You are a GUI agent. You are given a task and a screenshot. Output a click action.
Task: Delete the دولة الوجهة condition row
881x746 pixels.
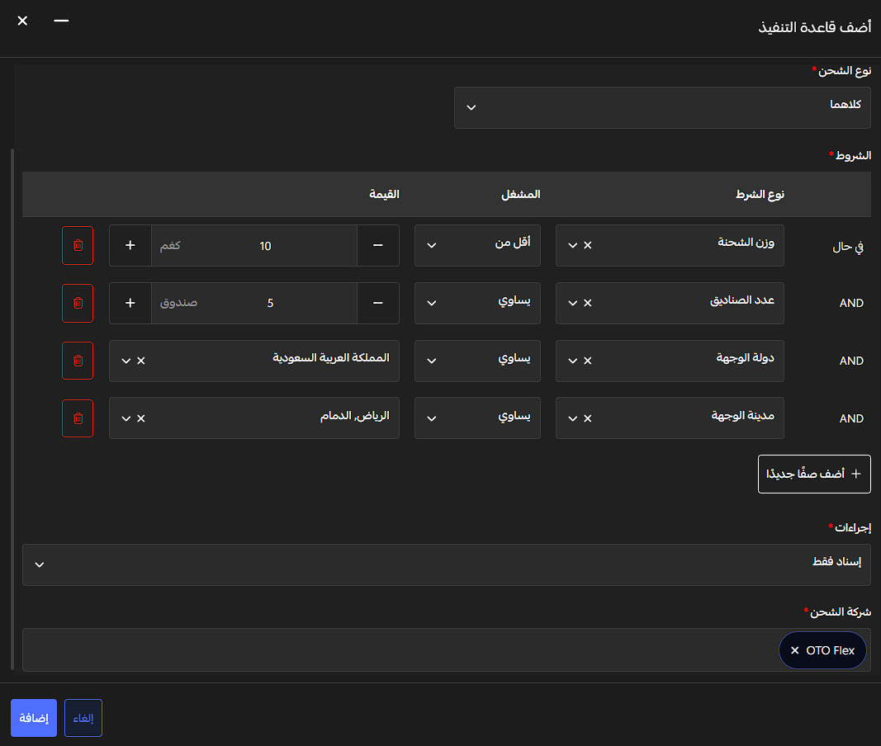point(78,361)
